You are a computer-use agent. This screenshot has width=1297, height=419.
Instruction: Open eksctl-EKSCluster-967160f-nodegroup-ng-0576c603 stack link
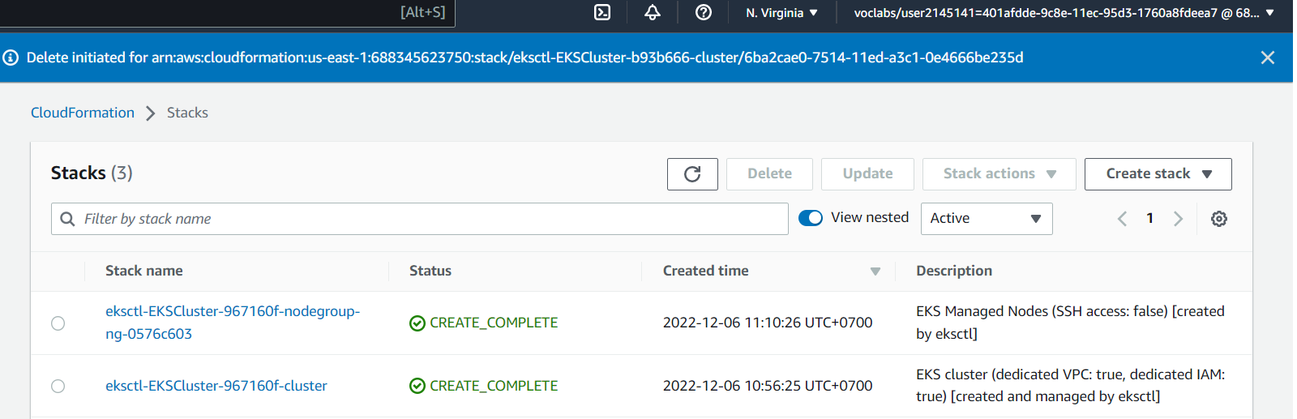(x=233, y=323)
